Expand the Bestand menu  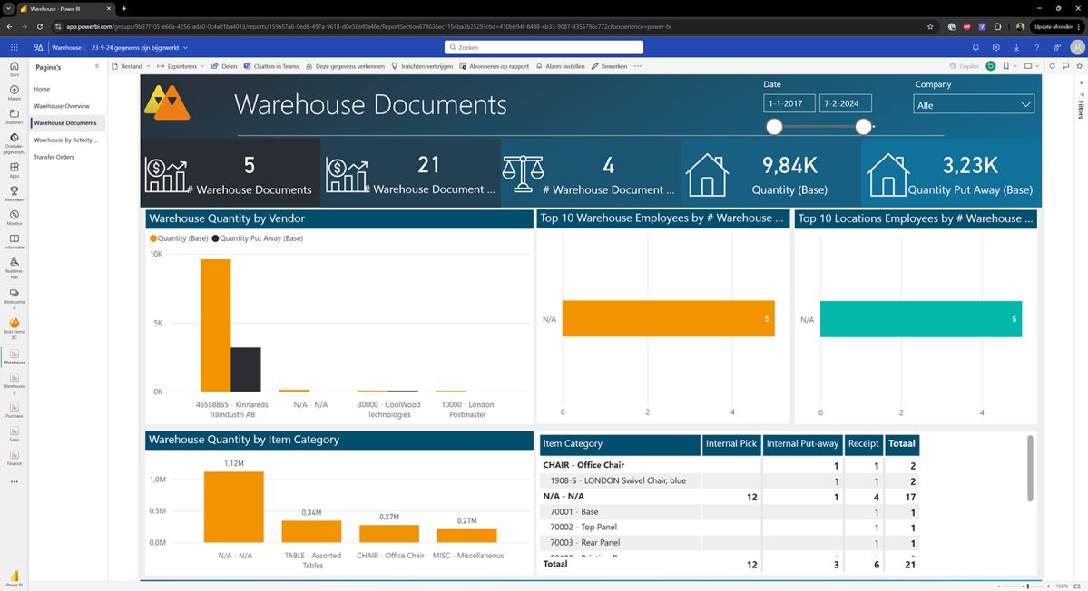coord(132,66)
